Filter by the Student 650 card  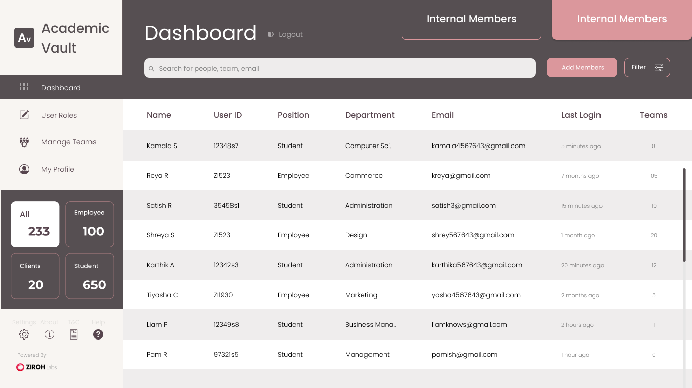point(89,276)
